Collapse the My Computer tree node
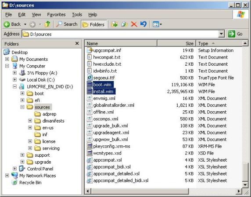The height and width of the screenshot is (197, 251). coord(7,66)
